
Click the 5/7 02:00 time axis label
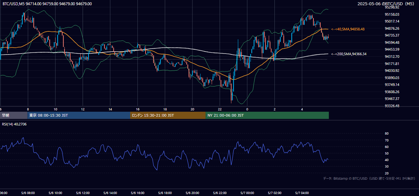[275, 193]
